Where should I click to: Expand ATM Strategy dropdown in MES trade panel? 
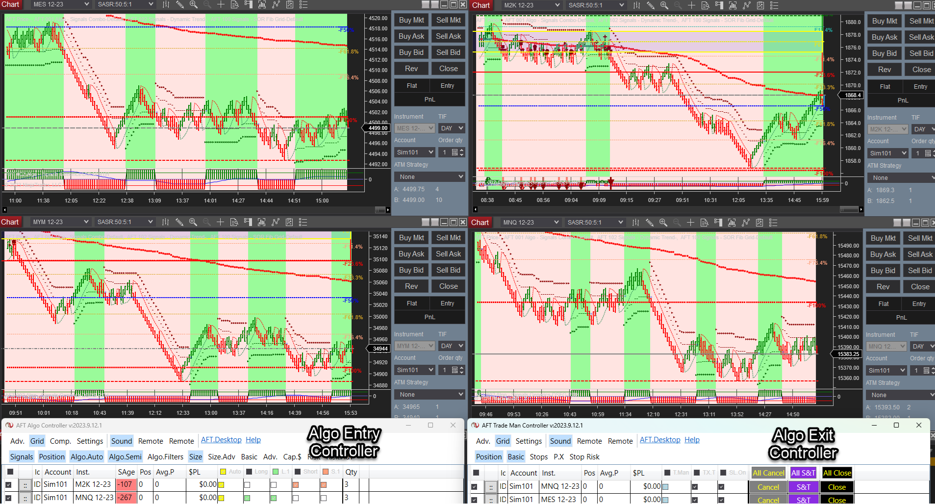(x=430, y=177)
